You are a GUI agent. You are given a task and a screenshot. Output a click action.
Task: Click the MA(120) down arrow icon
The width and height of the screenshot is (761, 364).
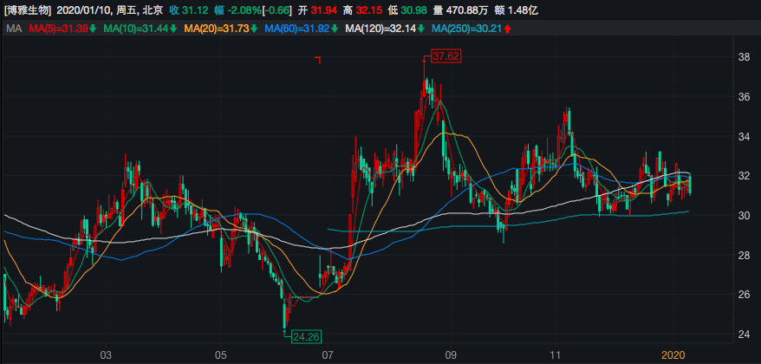[424, 29]
